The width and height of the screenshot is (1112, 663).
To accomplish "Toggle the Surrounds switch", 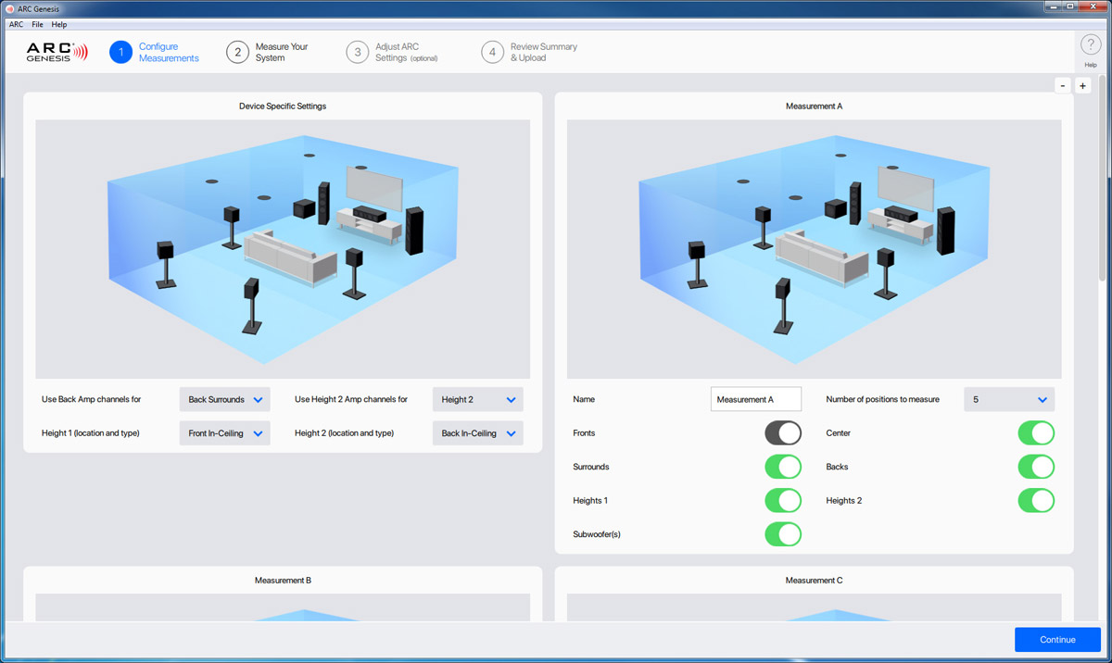I will (x=783, y=467).
